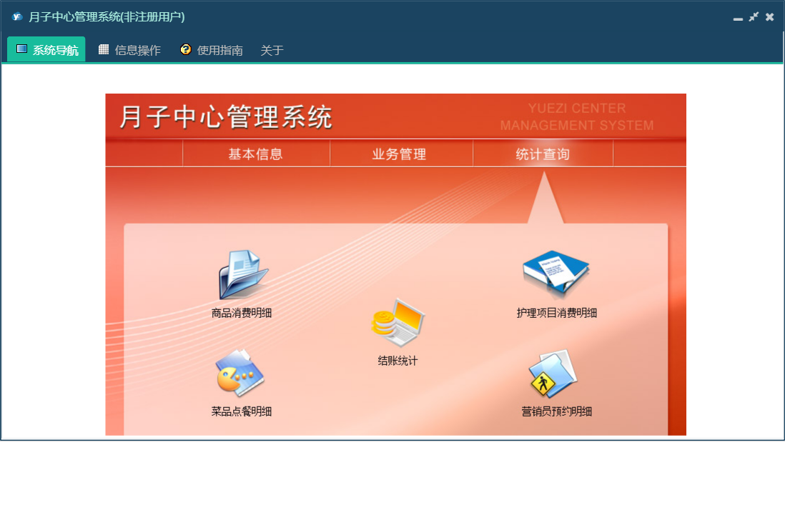Select the 业务管理 navigation tab
This screenshot has height=520, width=785.
[x=400, y=154]
